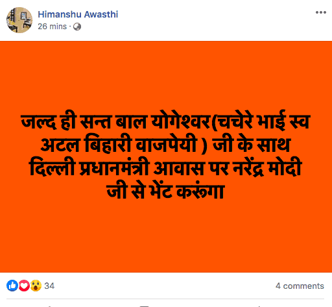The height and width of the screenshot is (307, 332).
Task: Open the post's 26 mins timestamp
Action: [53, 27]
